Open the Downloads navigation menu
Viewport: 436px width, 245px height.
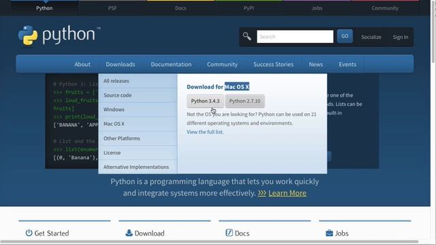[x=121, y=64]
